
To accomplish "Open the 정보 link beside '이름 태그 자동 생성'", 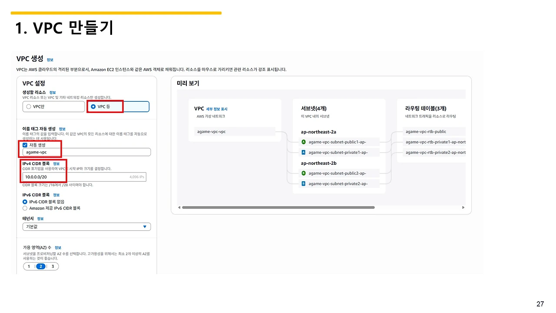I will [x=62, y=129].
